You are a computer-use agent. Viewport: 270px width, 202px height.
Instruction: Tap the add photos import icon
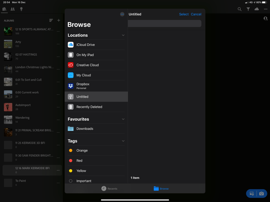[x=252, y=194]
